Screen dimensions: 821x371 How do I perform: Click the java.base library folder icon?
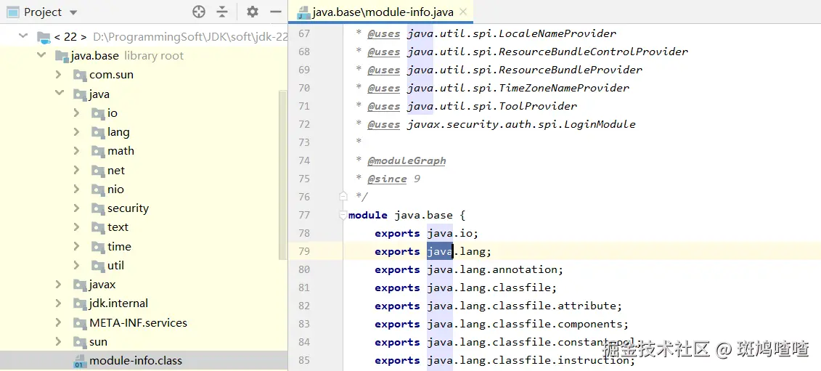coord(62,56)
